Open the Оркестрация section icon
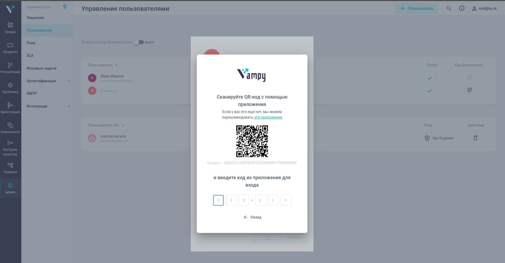 click(10, 105)
